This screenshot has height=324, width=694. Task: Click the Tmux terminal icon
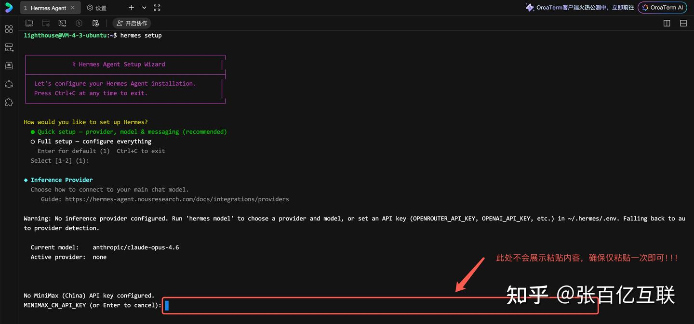point(62,23)
